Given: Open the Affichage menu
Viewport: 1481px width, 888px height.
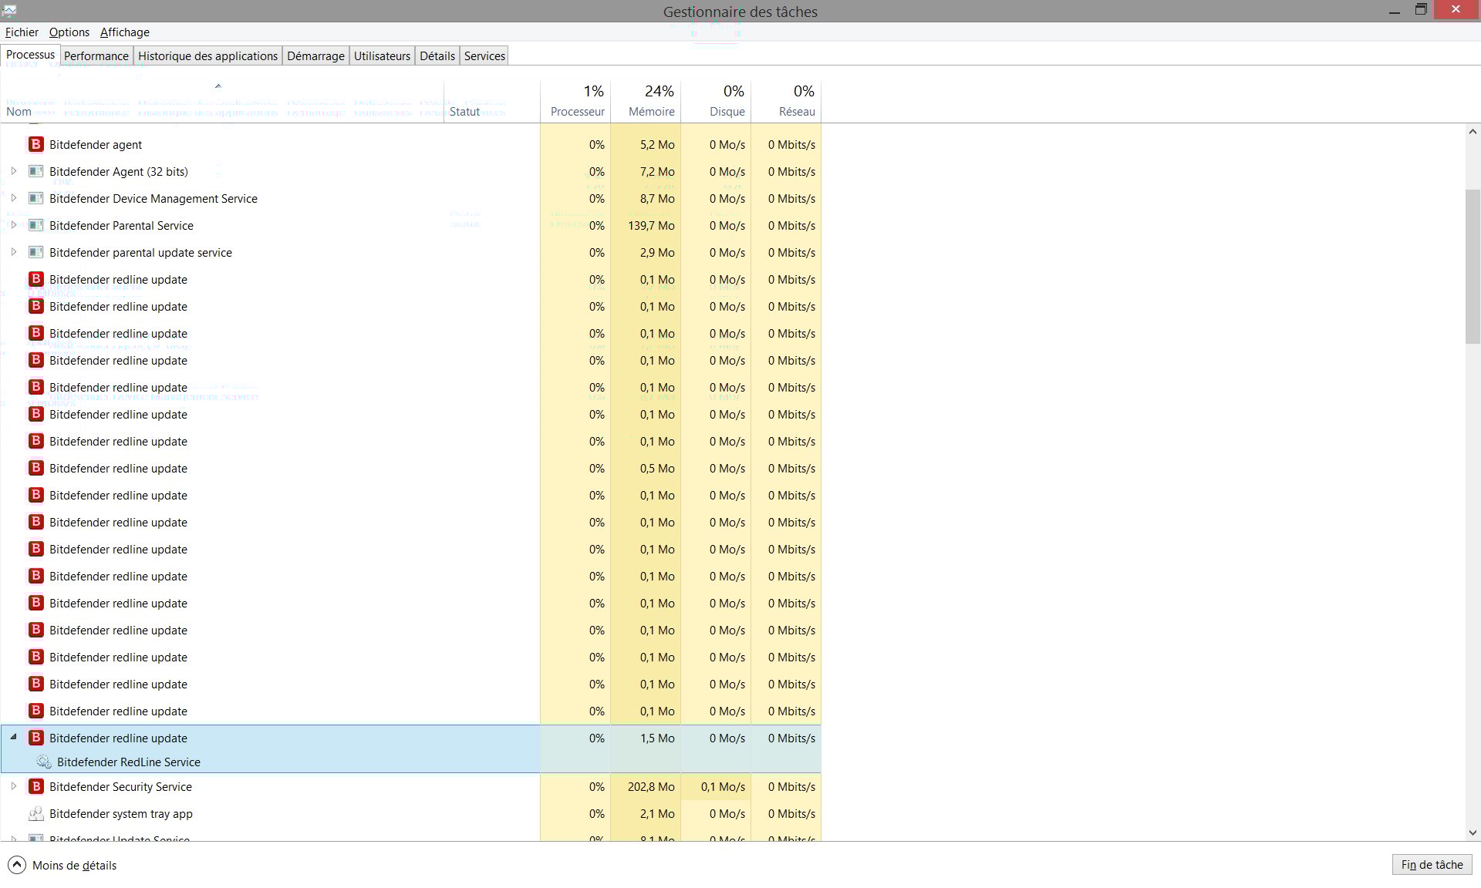Looking at the screenshot, I should [125, 32].
